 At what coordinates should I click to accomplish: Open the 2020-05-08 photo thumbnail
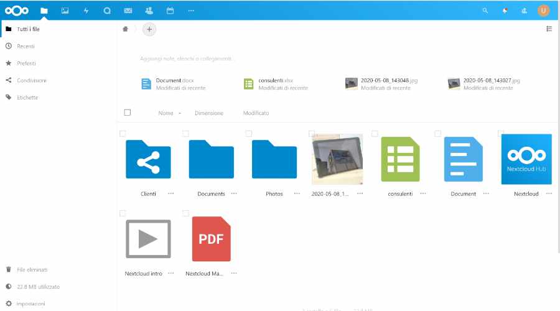(337, 160)
